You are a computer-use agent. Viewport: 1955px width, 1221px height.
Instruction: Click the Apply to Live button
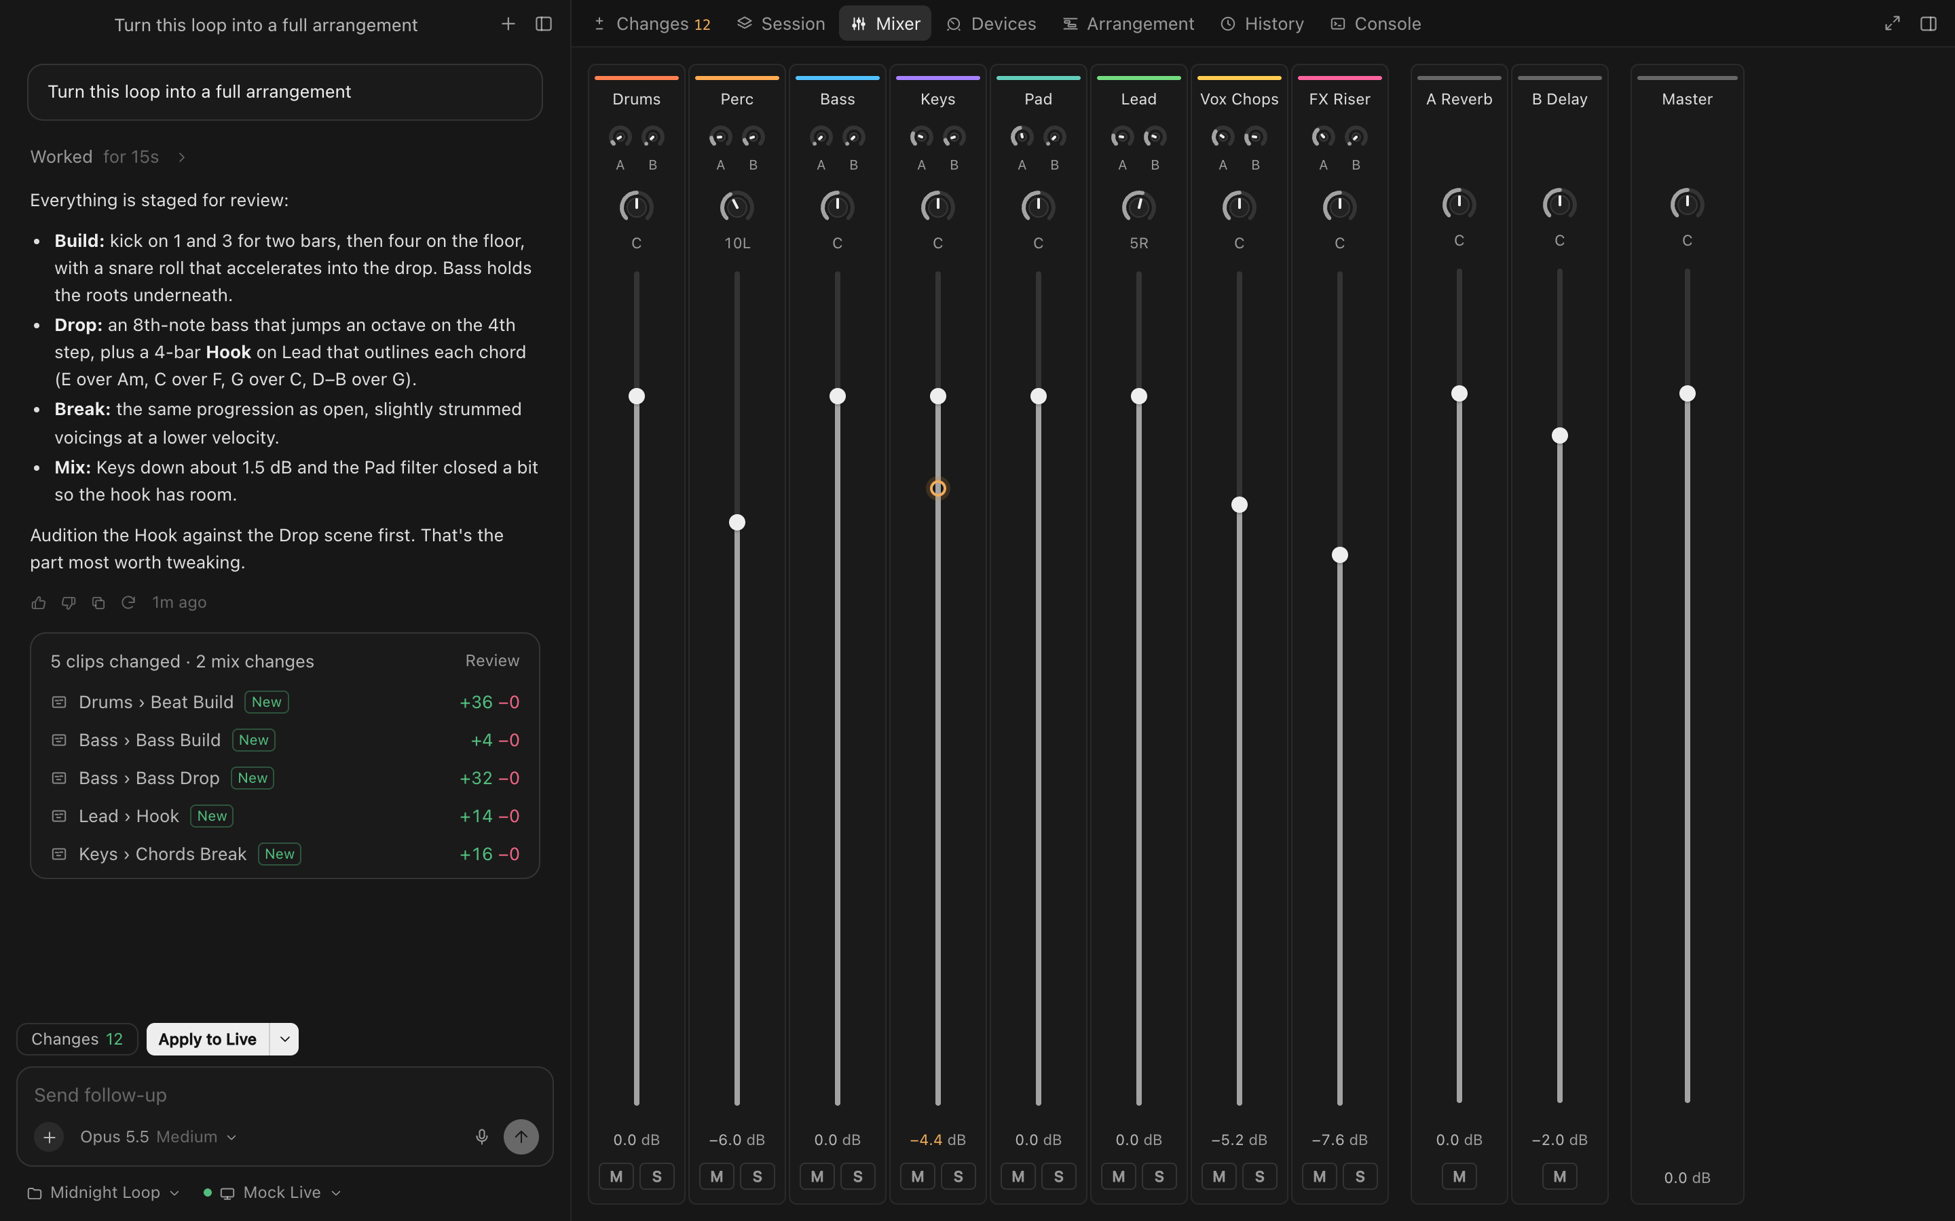tap(208, 1039)
